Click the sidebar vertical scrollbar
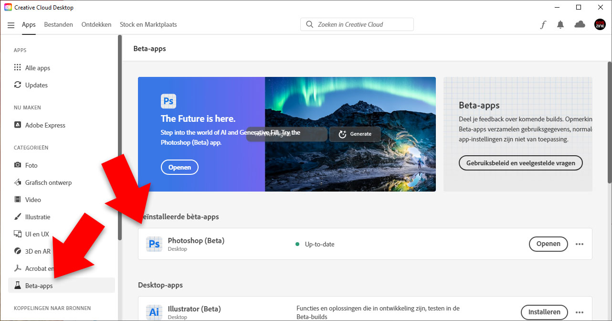This screenshot has width=612, height=321. tap(120, 143)
